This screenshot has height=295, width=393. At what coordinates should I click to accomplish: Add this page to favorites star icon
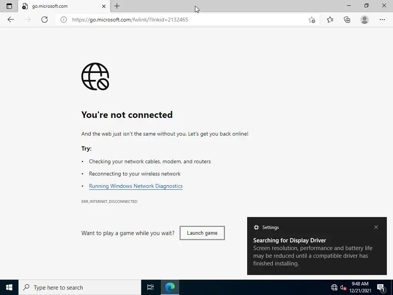[x=312, y=20]
